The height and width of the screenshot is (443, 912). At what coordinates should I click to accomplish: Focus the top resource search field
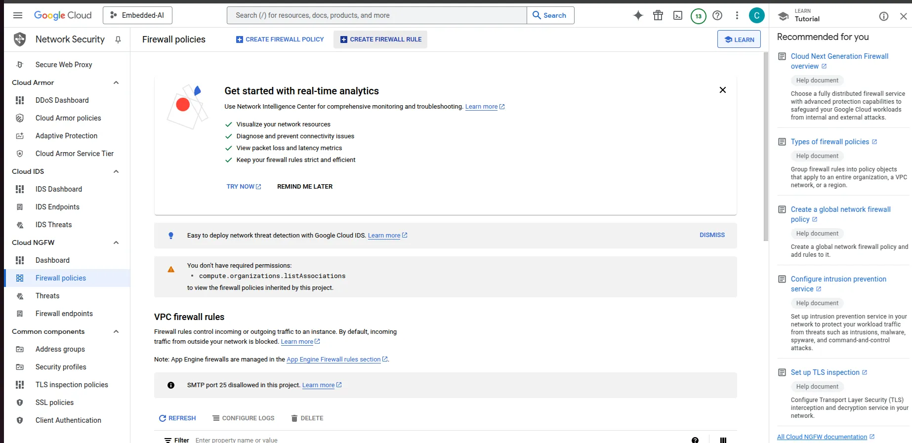point(377,15)
